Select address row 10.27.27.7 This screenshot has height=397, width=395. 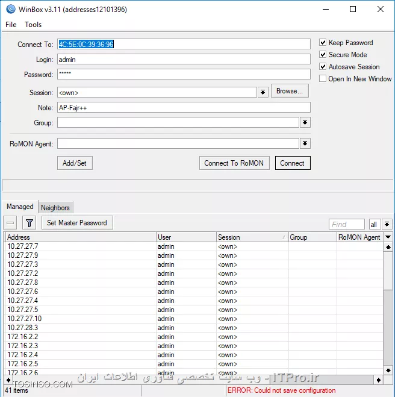coord(194,246)
